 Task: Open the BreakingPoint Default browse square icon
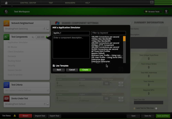[48, 104]
